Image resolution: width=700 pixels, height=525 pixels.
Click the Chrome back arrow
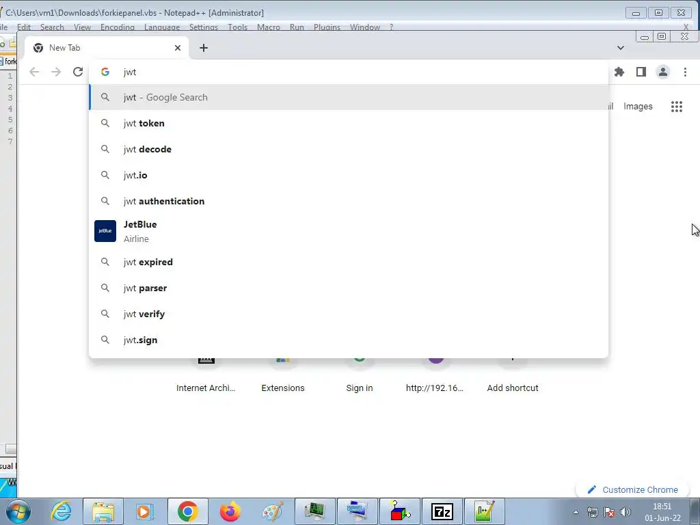(34, 72)
